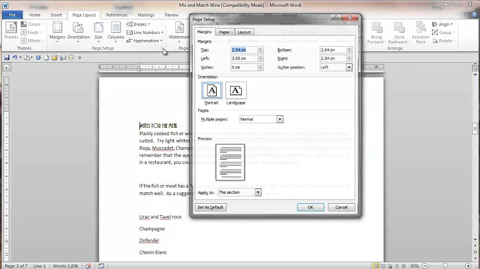Switch to the References ribbon tab

(117, 15)
